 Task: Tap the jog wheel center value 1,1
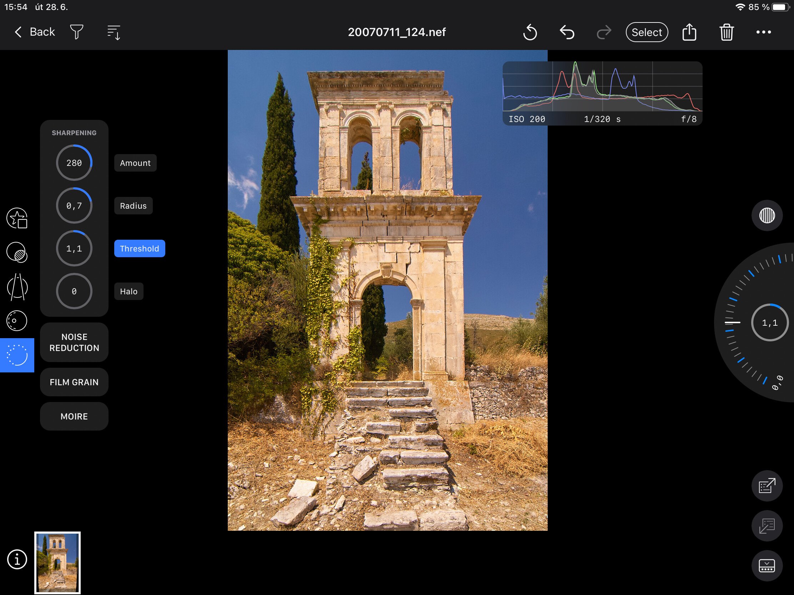click(770, 323)
